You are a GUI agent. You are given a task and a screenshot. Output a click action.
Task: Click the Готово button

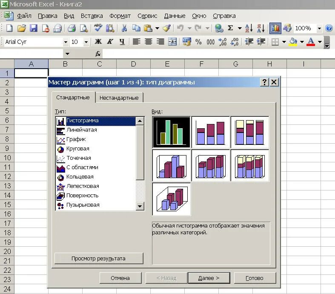point(255,278)
